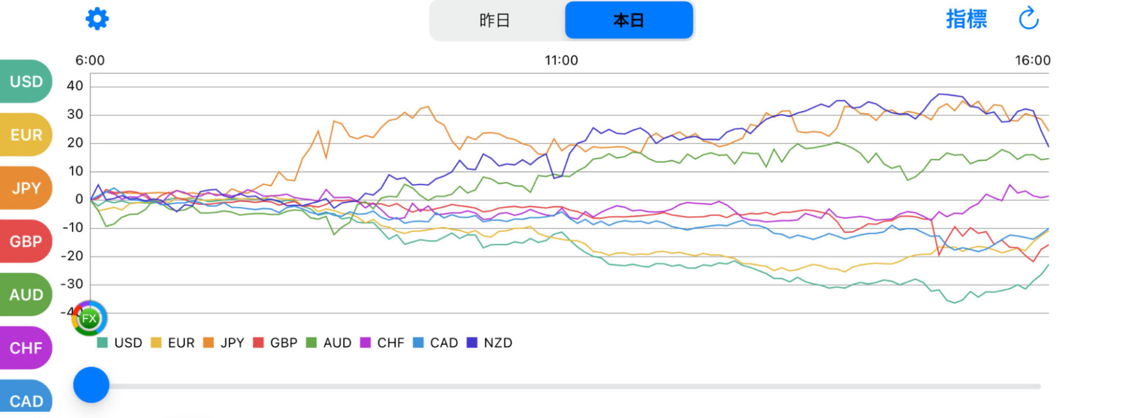
Task: Switch to the 昨日 tab
Action: [495, 20]
